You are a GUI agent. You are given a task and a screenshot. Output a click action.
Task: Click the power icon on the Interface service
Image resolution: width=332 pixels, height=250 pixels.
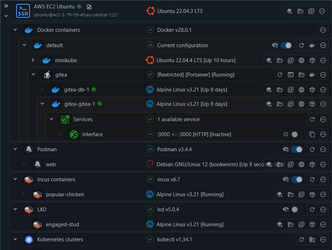coord(286,134)
